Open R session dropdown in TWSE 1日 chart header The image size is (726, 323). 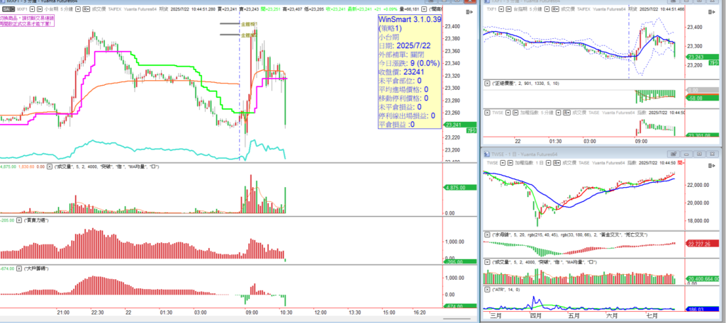click(557, 163)
